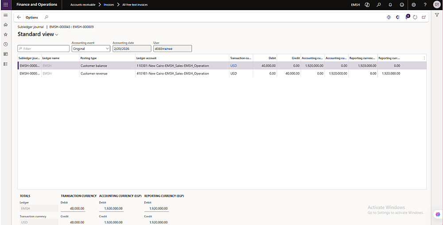Click the back arrow button

(x=19, y=17)
